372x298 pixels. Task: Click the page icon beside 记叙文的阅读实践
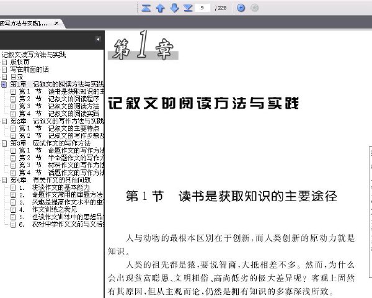coord(13,114)
